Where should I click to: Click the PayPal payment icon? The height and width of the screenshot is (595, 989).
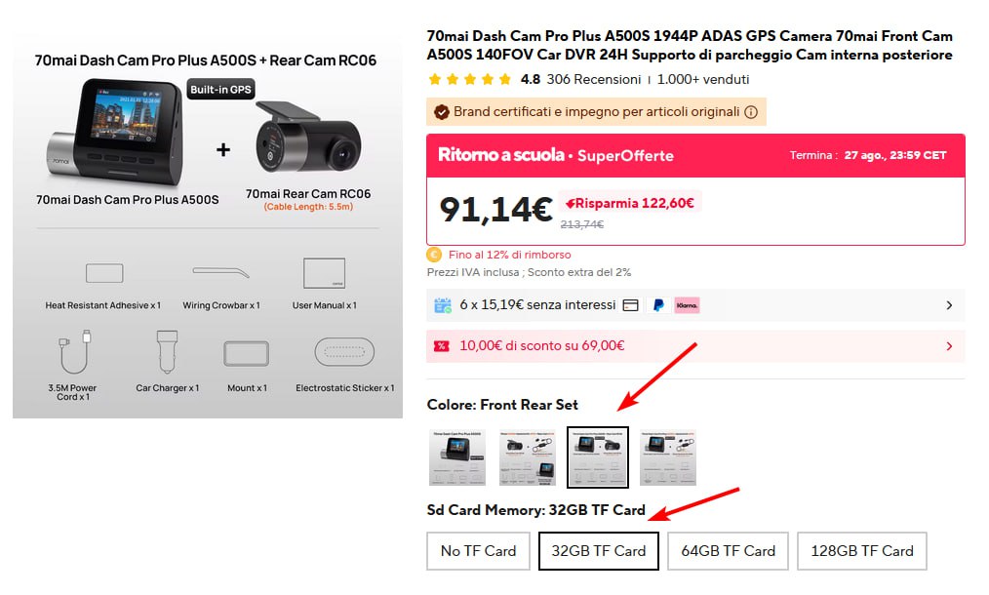(659, 305)
